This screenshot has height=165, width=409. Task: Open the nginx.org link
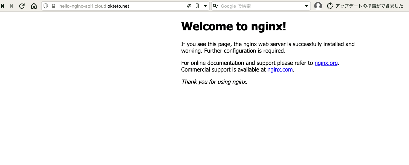pyautogui.click(x=326, y=63)
